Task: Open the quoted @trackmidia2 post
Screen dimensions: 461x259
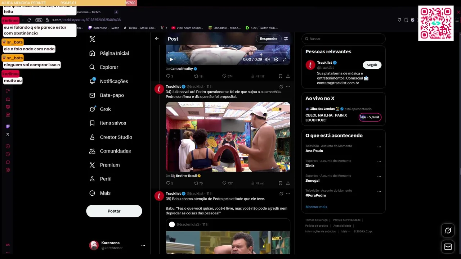Action: point(228,236)
